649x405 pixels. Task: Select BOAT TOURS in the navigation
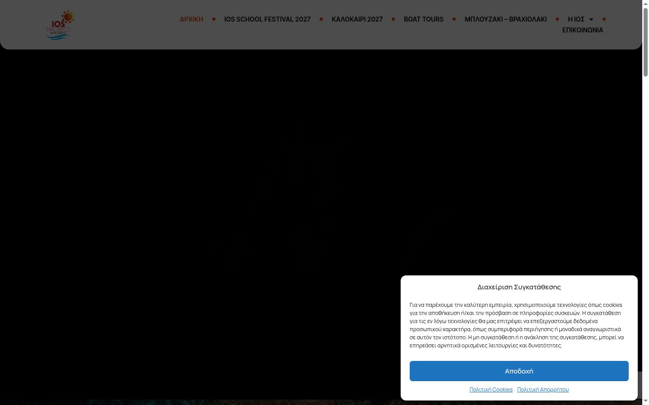424,19
